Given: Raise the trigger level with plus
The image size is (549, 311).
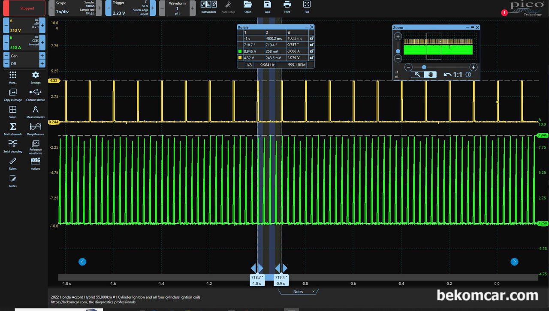Looking at the screenshot, I should coord(153,8).
